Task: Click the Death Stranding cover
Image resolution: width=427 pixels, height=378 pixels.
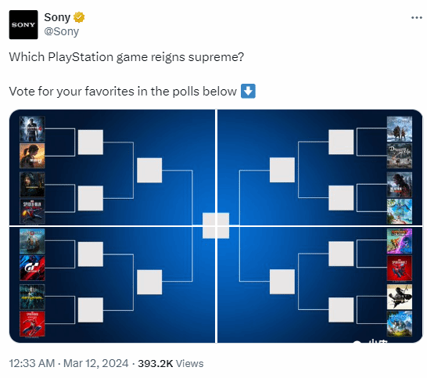Action: tap(32, 185)
